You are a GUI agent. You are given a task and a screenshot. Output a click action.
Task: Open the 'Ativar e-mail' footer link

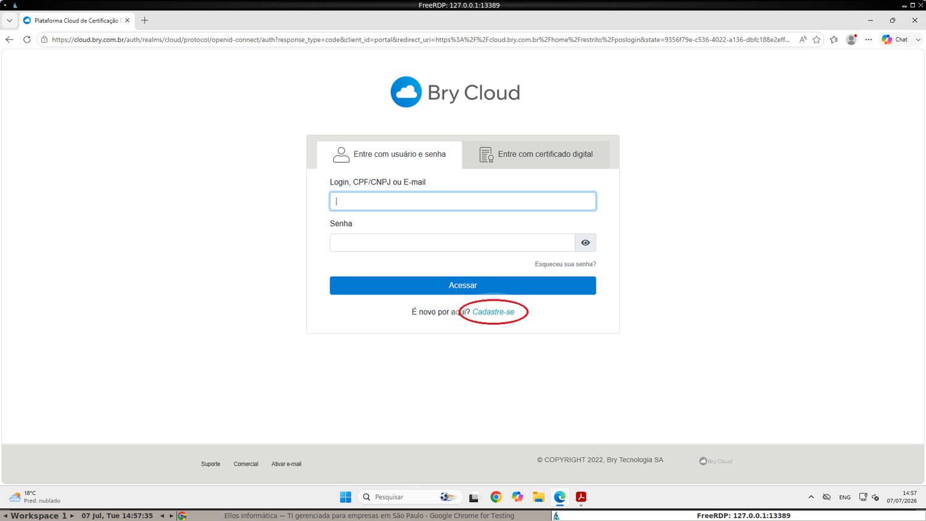[286, 464]
